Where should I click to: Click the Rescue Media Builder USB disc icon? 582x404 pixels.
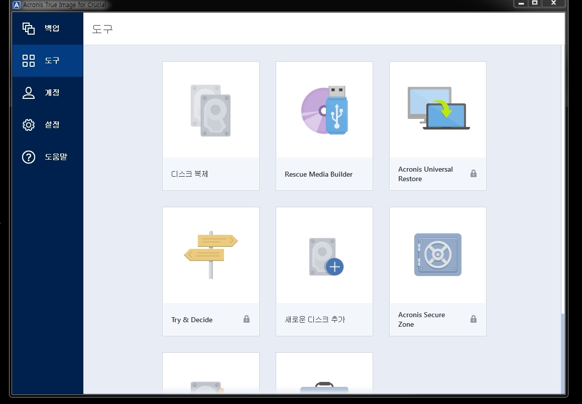324,110
